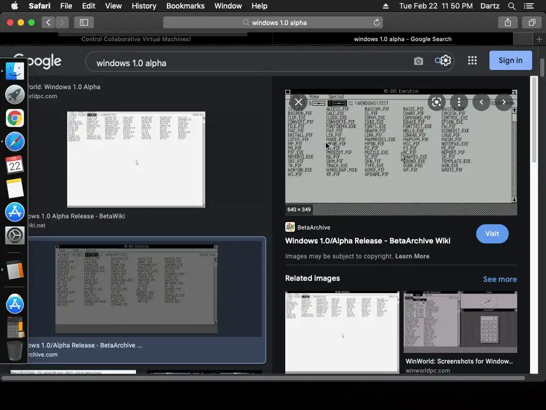546x410 pixels.
Task: Open Spotlight search in menu bar
Action: (511, 6)
